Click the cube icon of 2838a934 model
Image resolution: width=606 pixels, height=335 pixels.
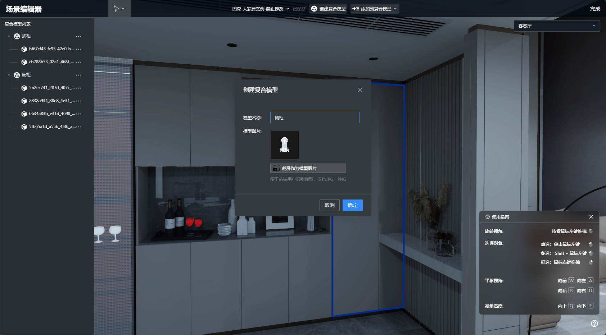click(x=24, y=101)
